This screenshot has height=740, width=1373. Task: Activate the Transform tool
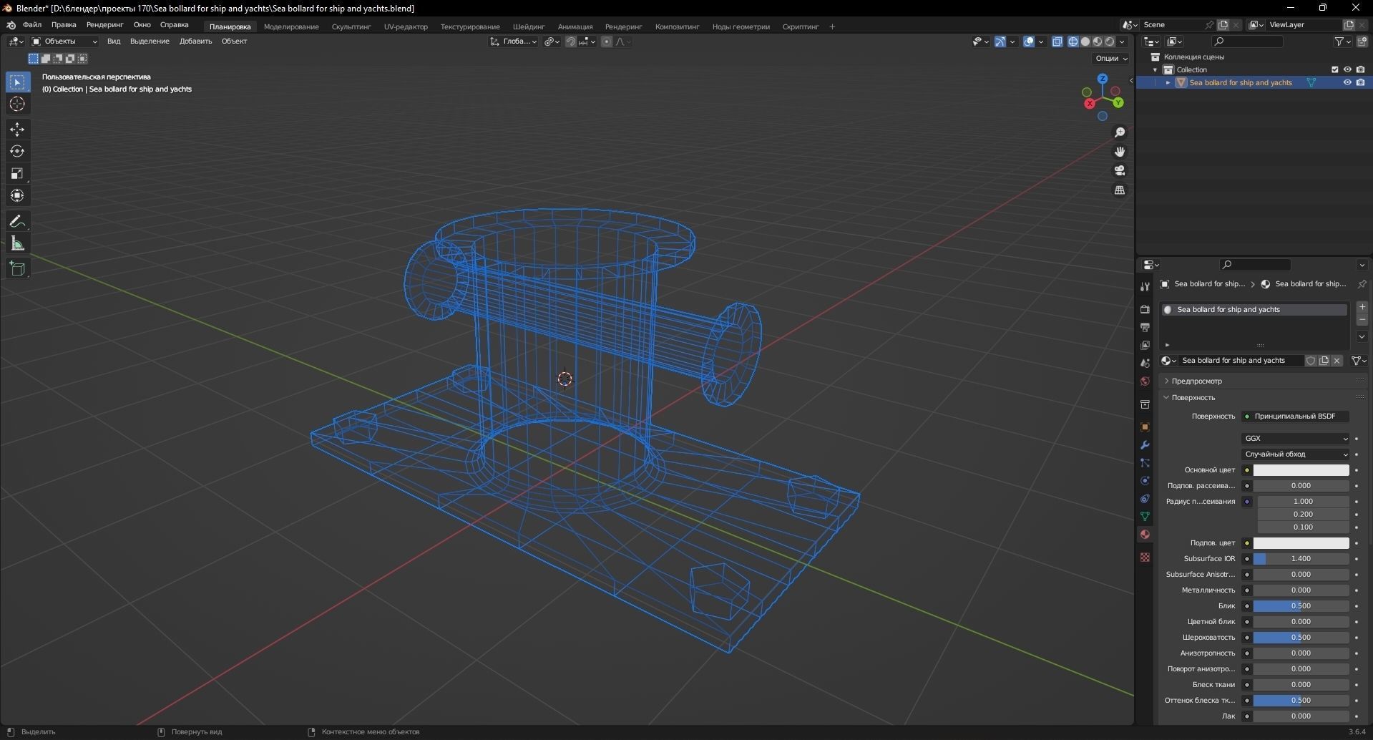[x=17, y=195]
